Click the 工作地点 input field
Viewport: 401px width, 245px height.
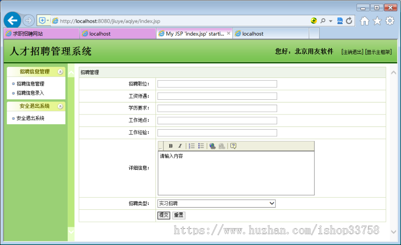coord(217,120)
